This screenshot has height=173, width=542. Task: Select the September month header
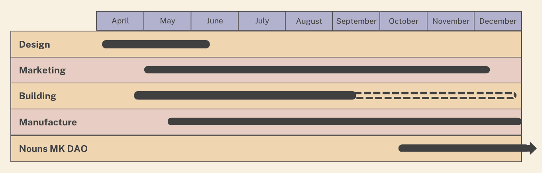pos(356,21)
